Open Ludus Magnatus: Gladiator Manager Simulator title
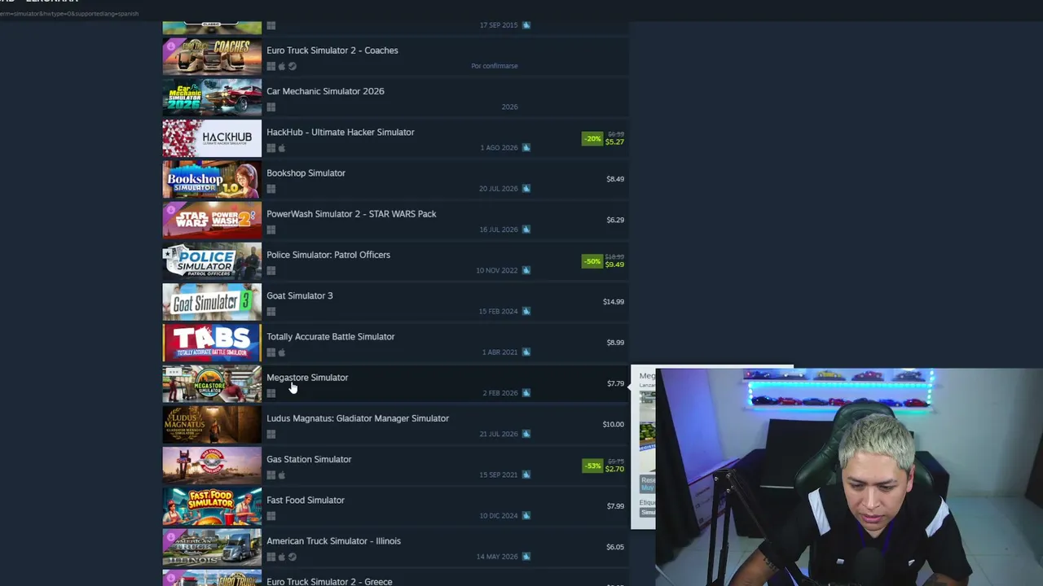Image resolution: width=1043 pixels, height=586 pixels. click(358, 418)
